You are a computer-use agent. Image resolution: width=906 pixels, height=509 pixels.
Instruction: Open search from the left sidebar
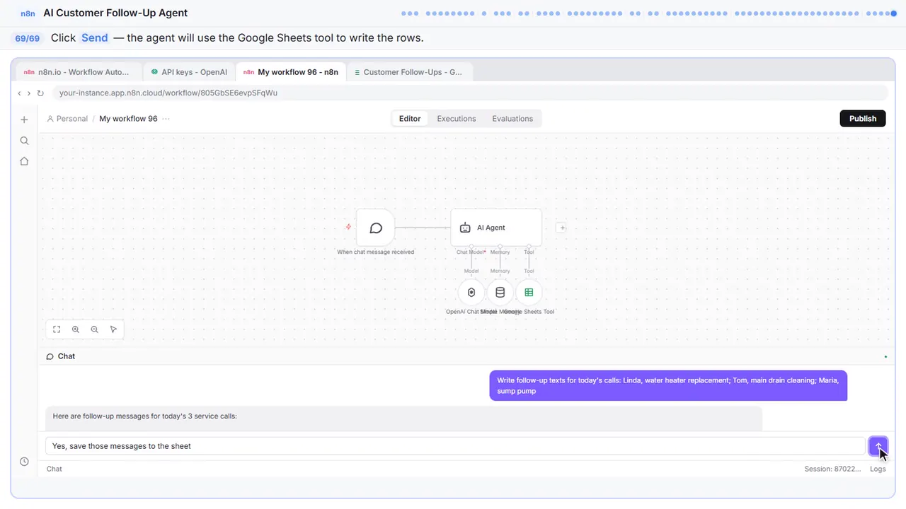[24, 141]
